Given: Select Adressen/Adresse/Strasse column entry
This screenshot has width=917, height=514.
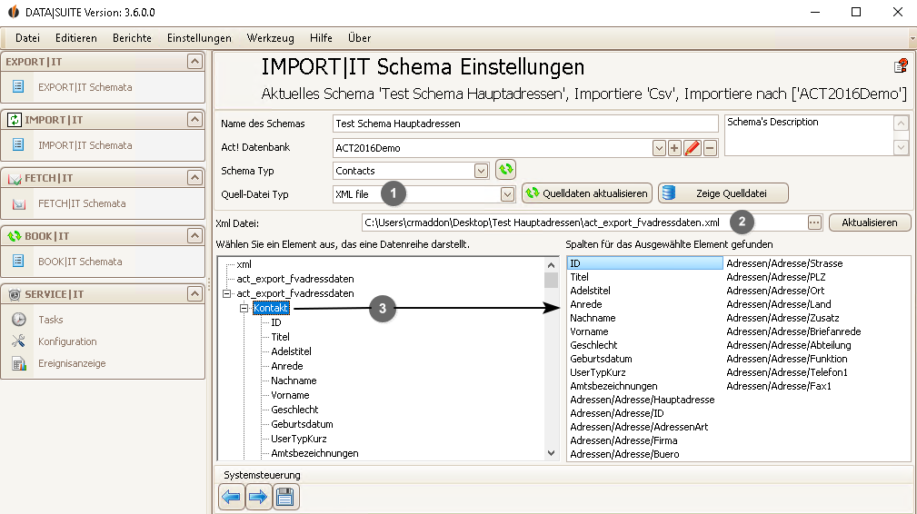Looking at the screenshot, I should 784,263.
